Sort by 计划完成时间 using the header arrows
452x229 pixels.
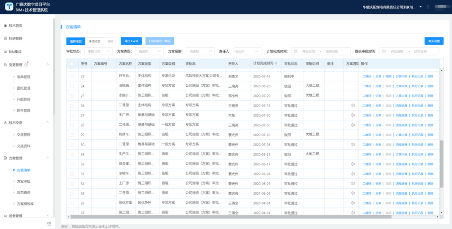pos(276,63)
